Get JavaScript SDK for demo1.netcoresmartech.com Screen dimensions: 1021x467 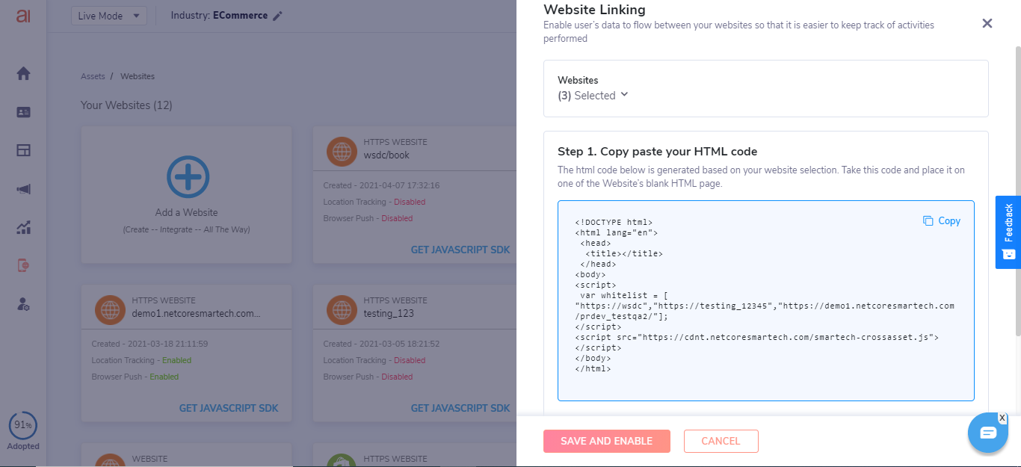coord(229,408)
